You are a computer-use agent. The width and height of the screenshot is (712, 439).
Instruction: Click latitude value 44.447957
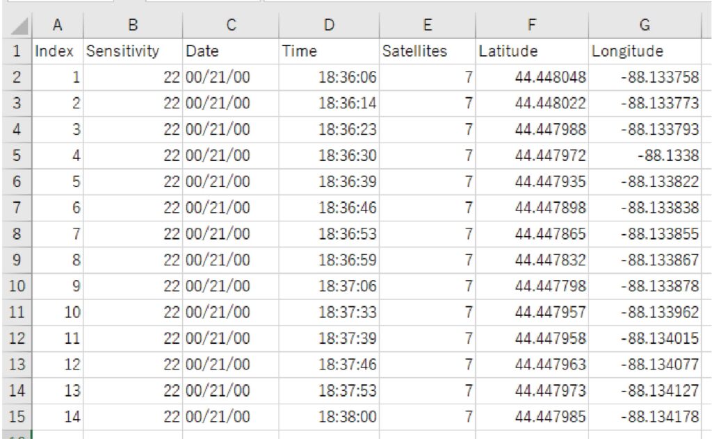click(x=532, y=313)
